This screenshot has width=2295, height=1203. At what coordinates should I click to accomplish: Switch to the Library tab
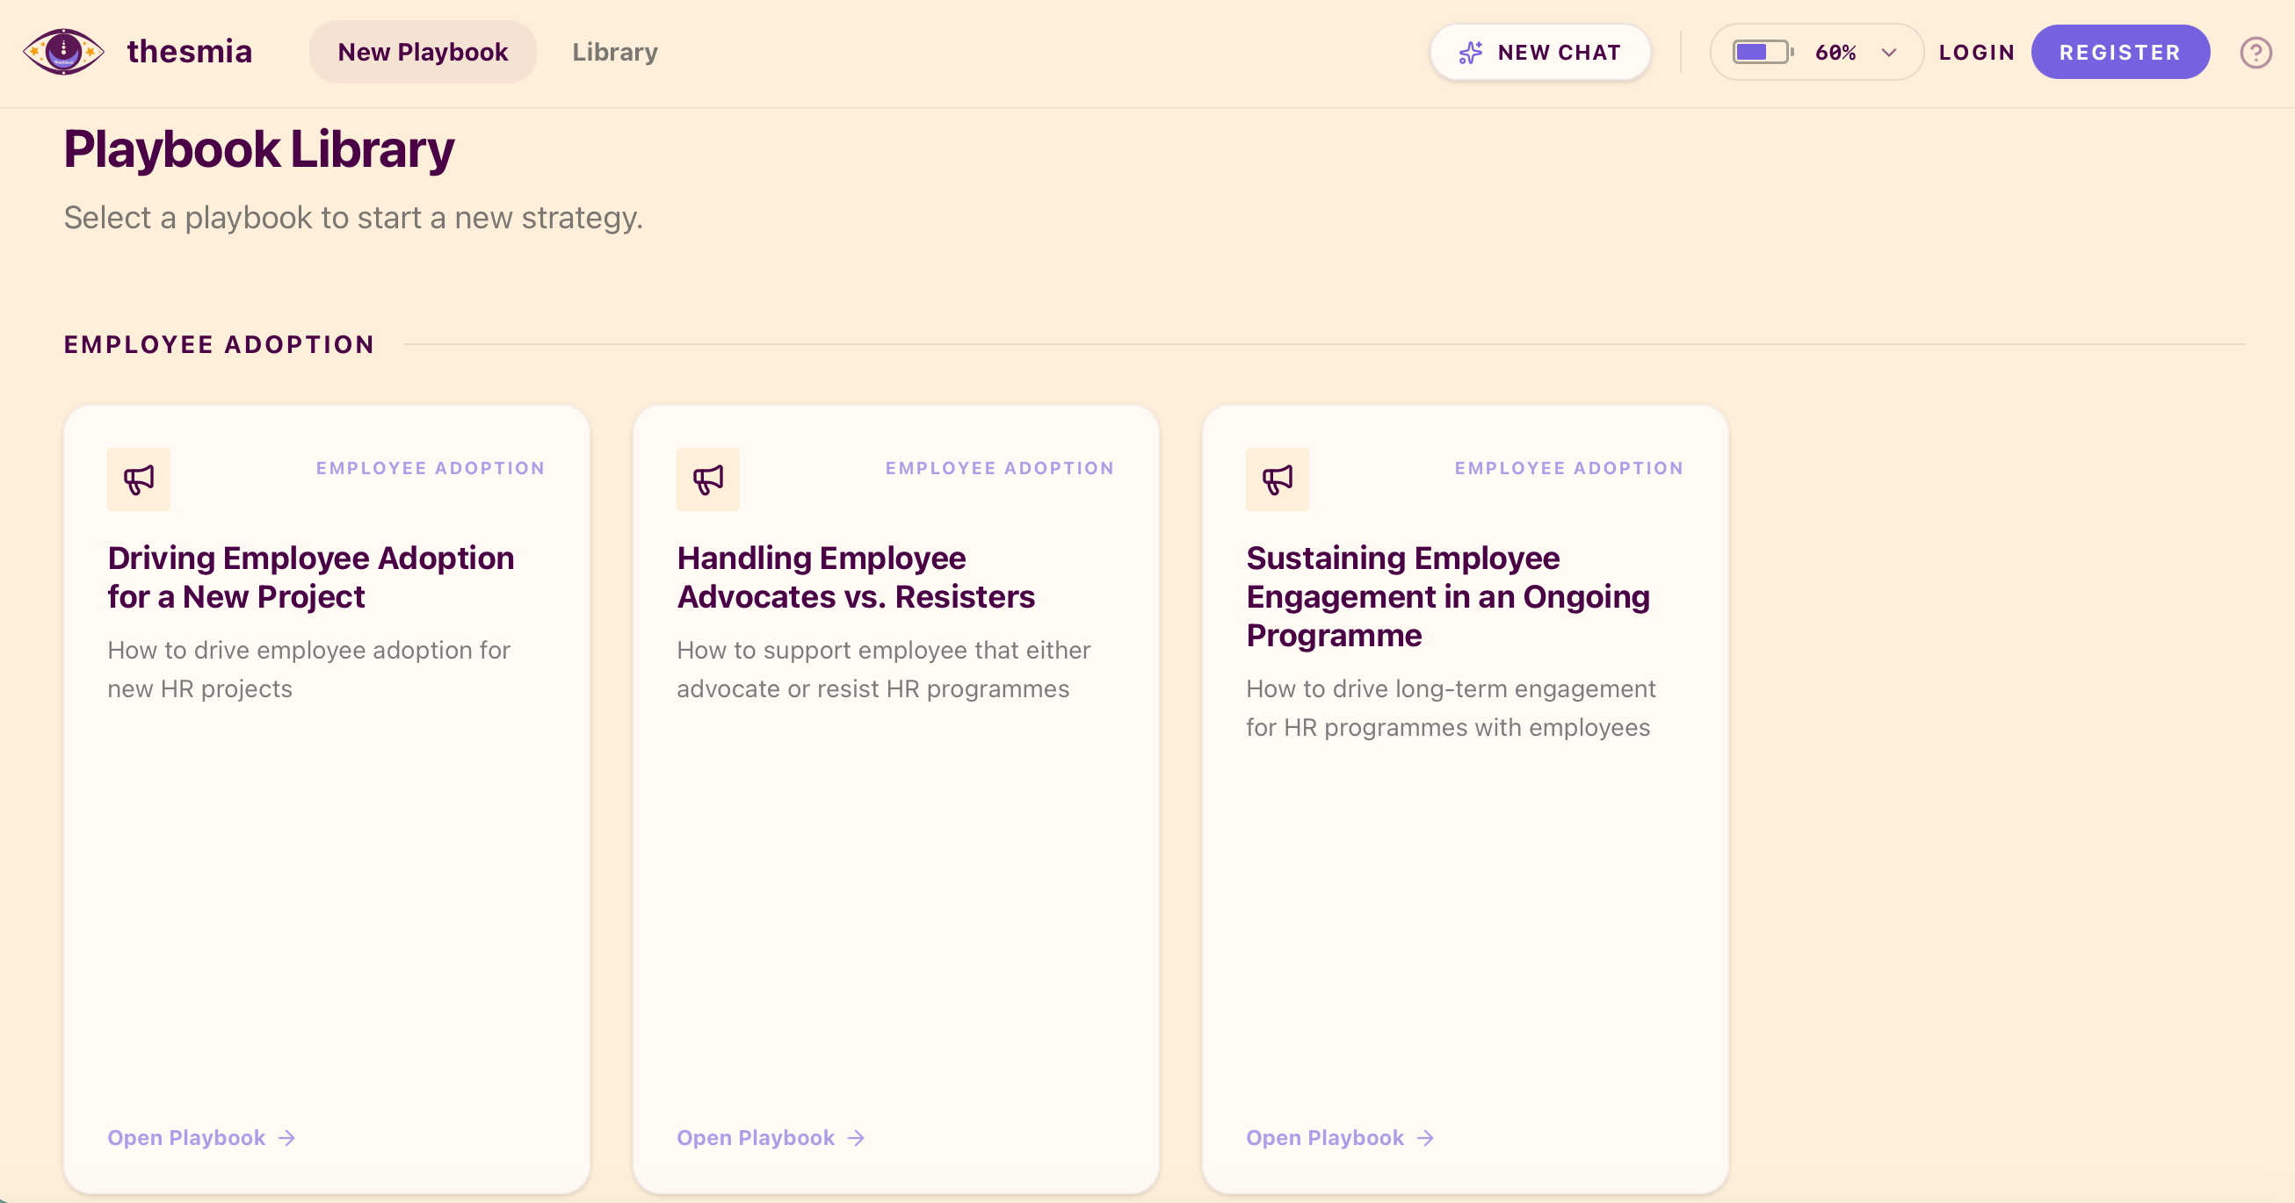point(614,52)
